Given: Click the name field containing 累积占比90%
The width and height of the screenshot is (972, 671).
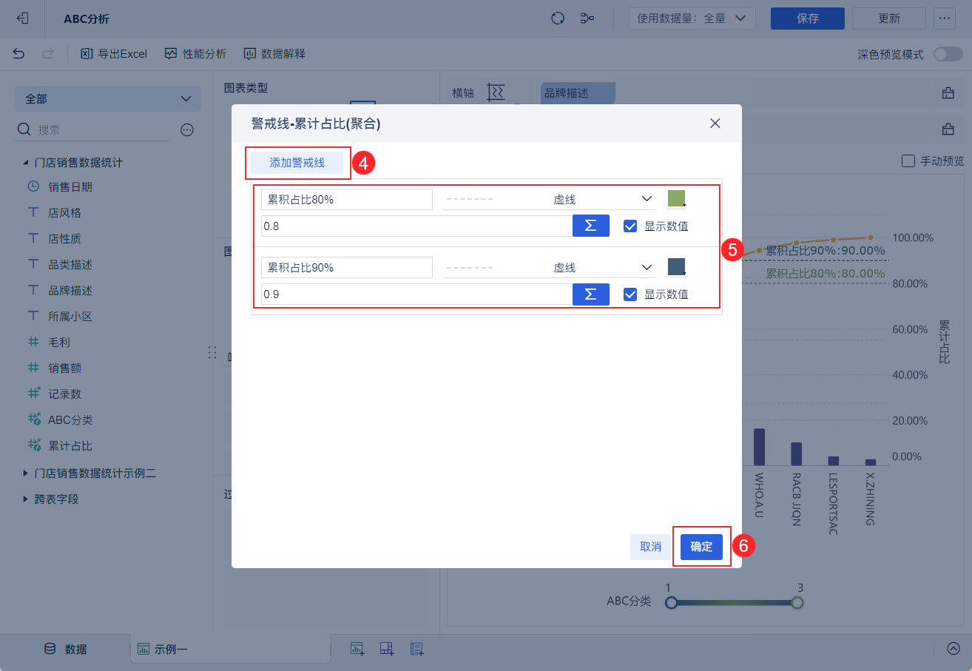Looking at the screenshot, I should point(346,268).
